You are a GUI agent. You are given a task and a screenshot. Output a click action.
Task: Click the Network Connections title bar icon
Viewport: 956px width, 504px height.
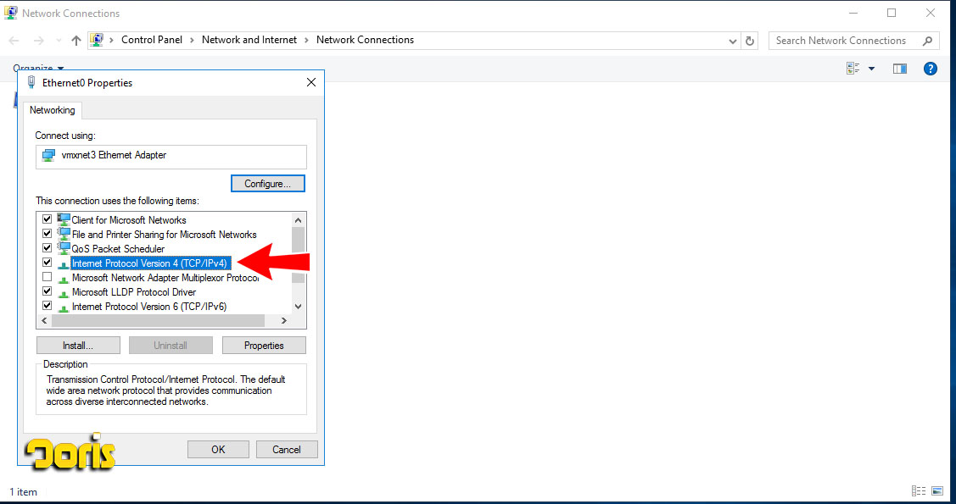coord(10,13)
